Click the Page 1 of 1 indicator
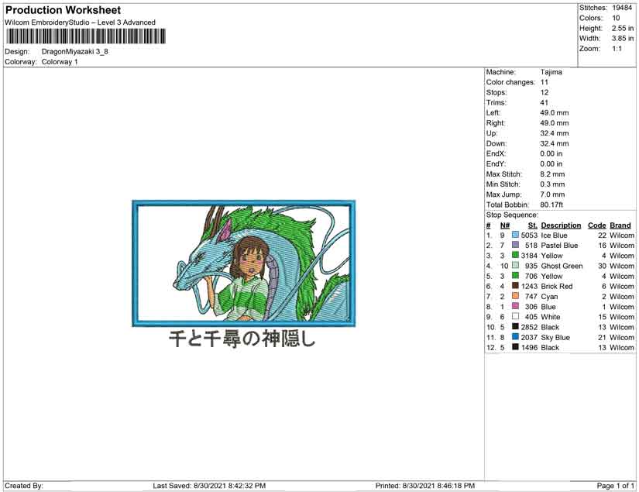 tap(616, 486)
